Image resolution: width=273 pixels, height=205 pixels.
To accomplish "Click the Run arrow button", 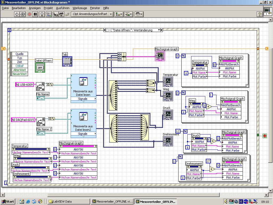I will click(x=17, y=14).
